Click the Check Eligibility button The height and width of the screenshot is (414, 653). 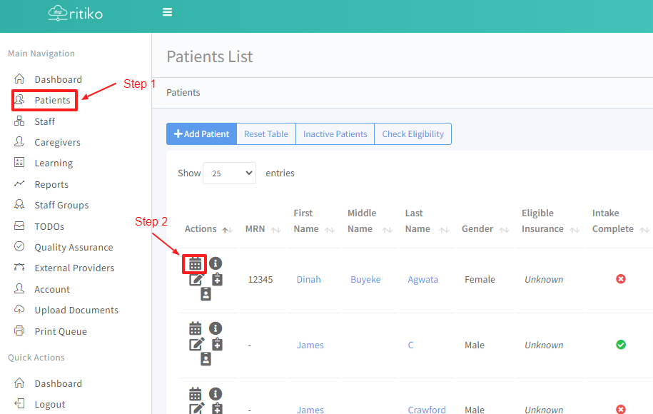click(412, 134)
